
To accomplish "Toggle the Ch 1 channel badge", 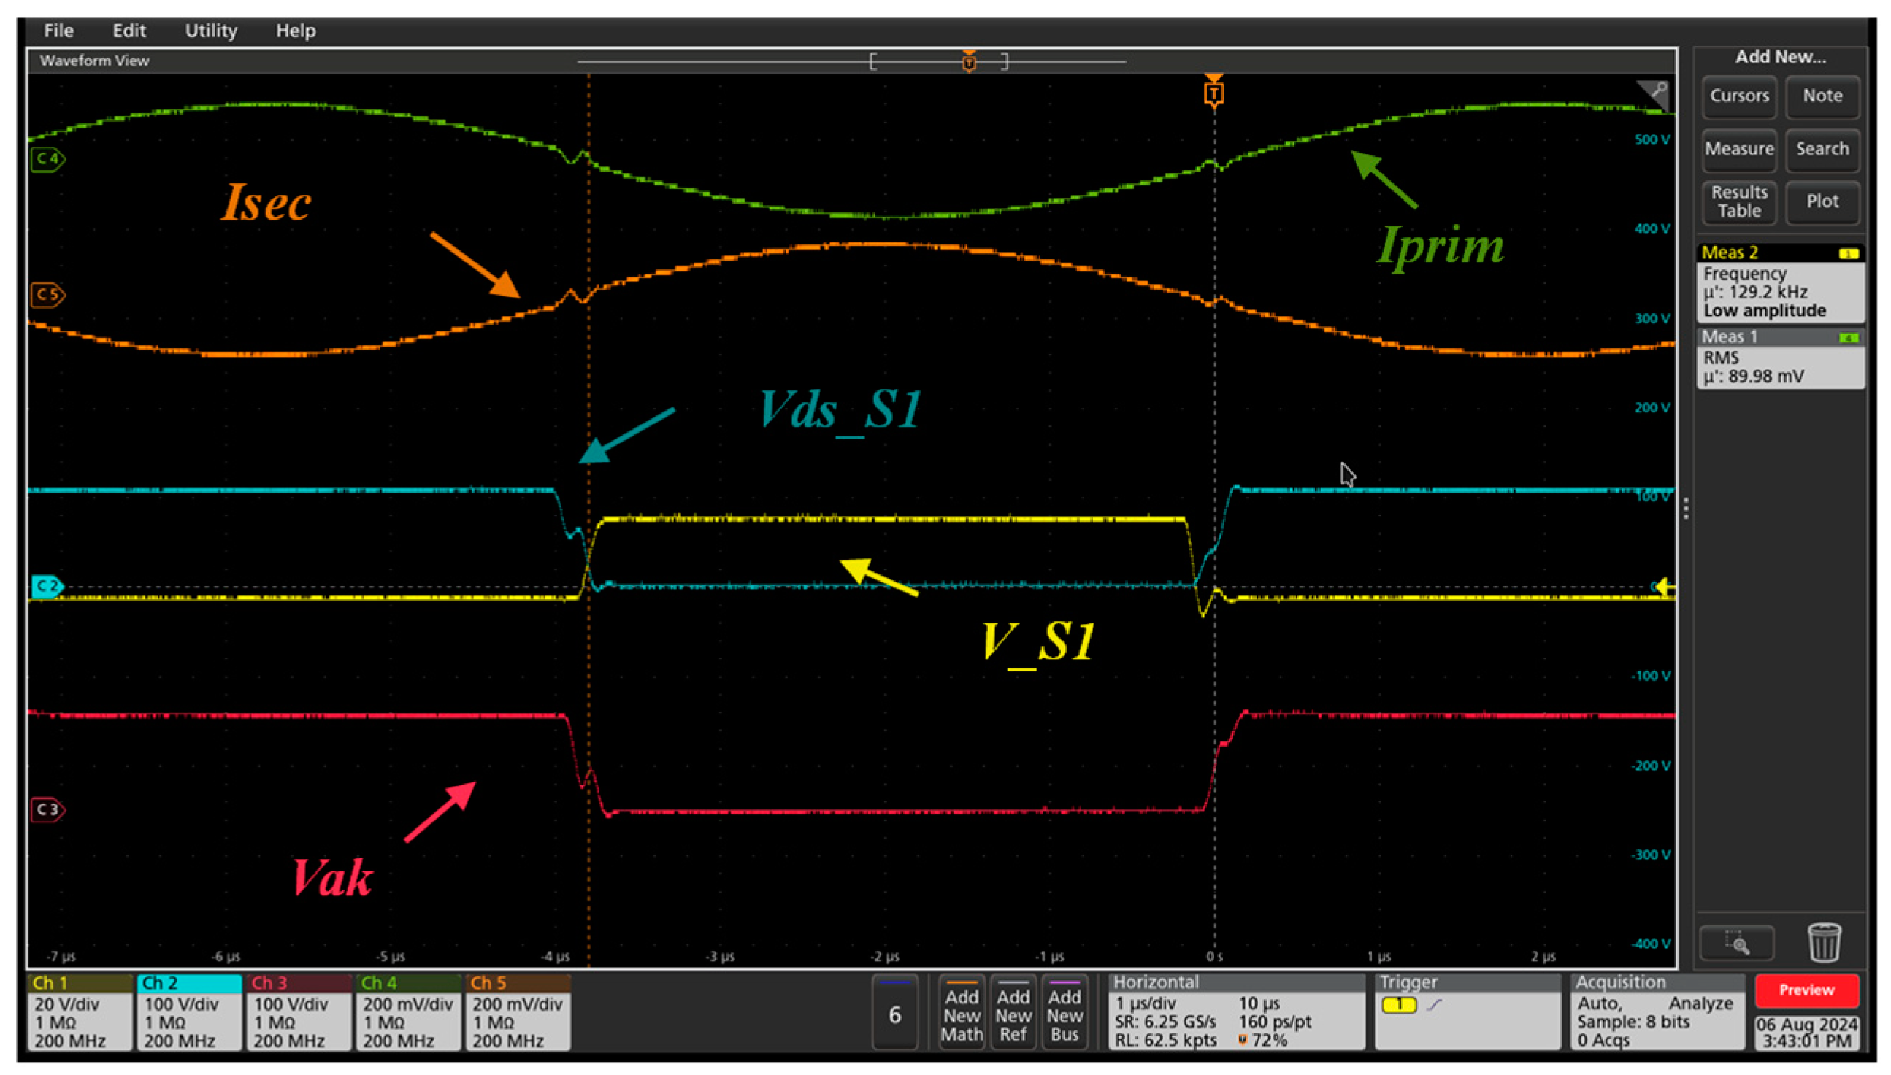I will point(80,1012).
